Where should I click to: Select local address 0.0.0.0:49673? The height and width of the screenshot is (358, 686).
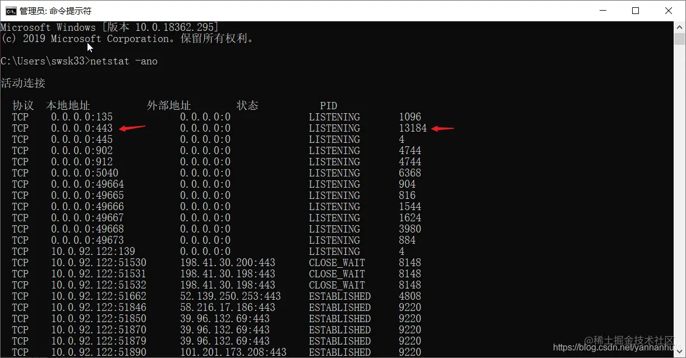(88, 240)
